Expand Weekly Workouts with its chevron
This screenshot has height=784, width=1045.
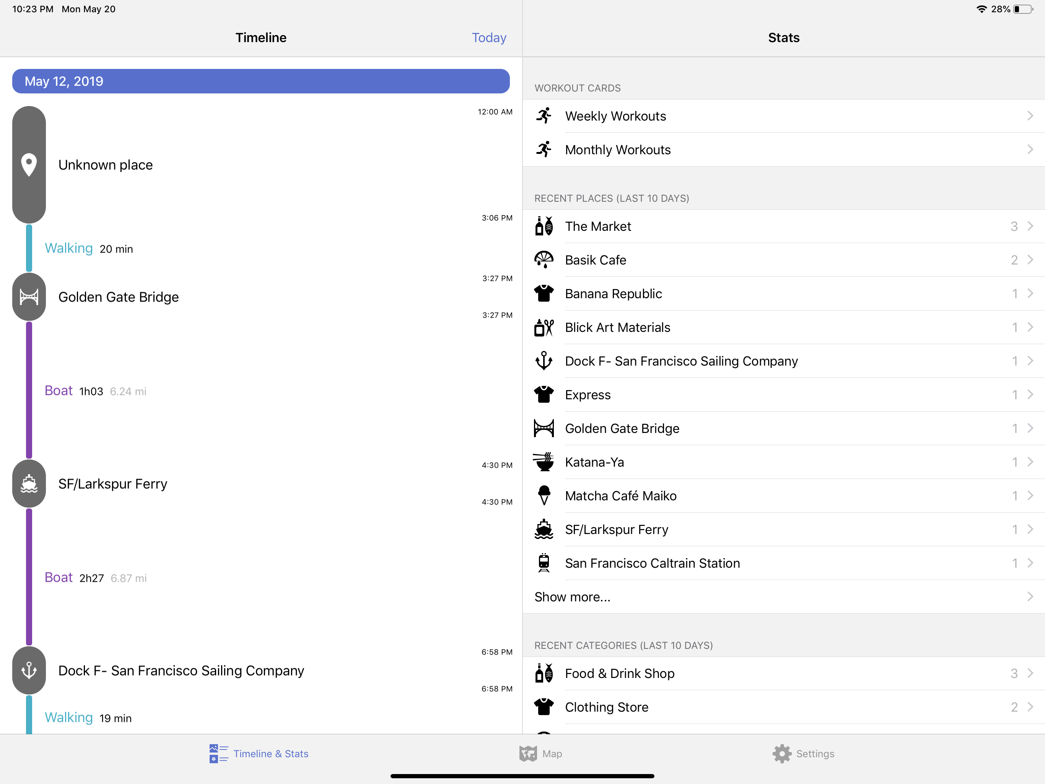1030,116
